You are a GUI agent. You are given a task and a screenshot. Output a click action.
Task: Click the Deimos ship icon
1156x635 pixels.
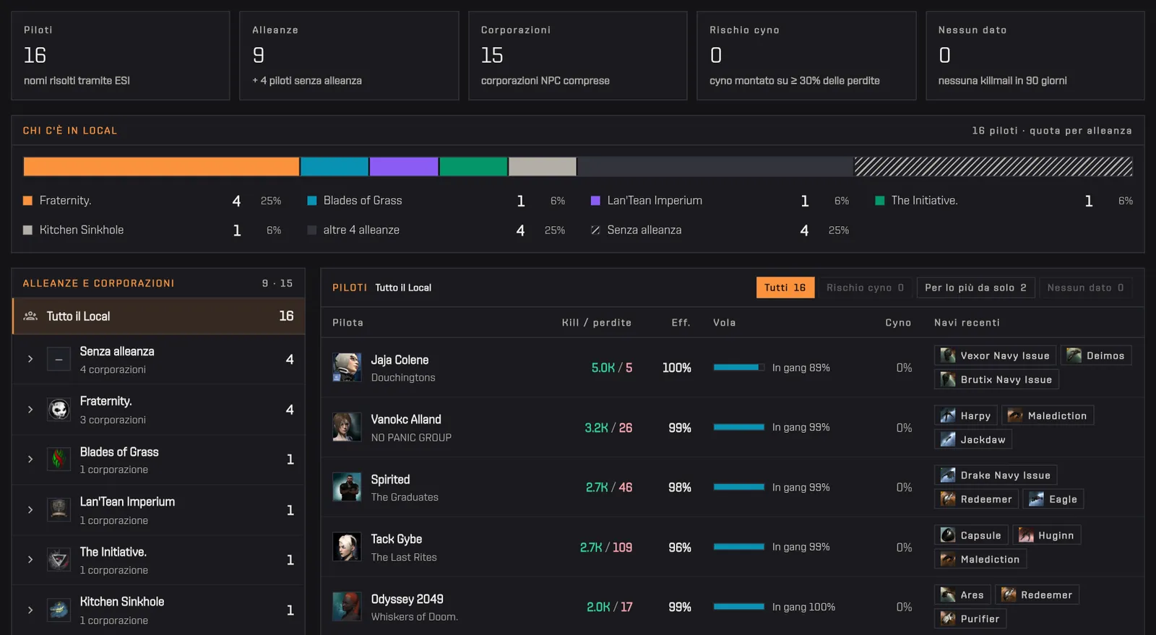coord(1074,355)
